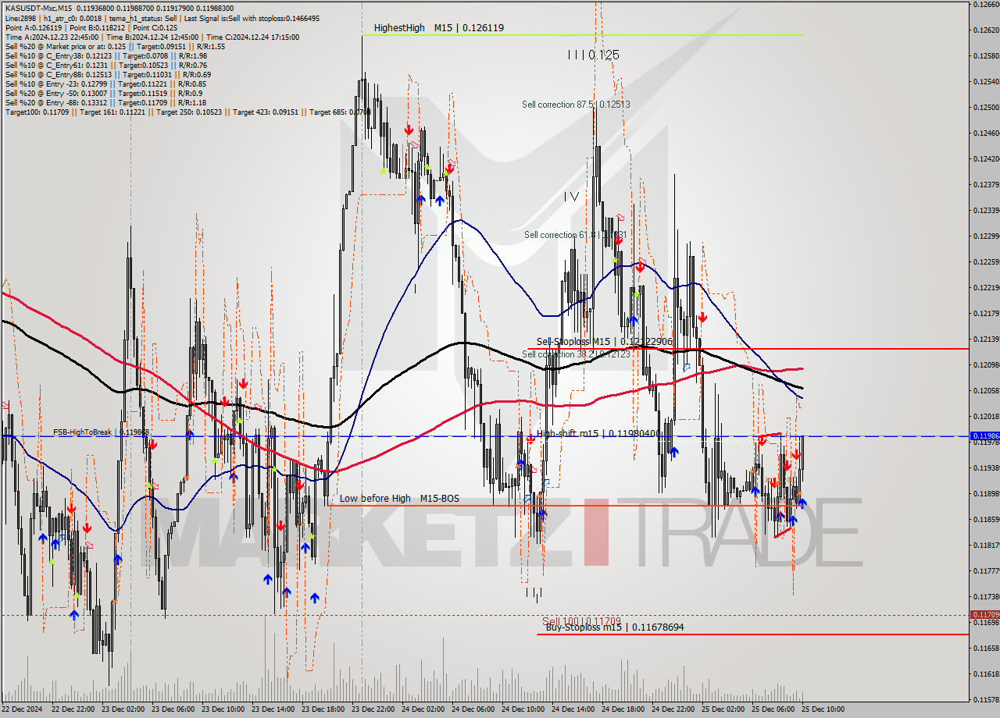Select the Sell 100 | 0.11709 label

coord(581,620)
